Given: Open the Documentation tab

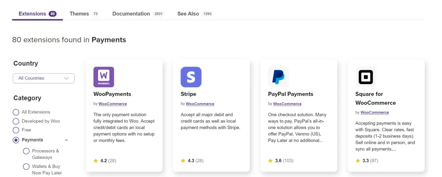Looking at the screenshot, I should click(x=131, y=14).
